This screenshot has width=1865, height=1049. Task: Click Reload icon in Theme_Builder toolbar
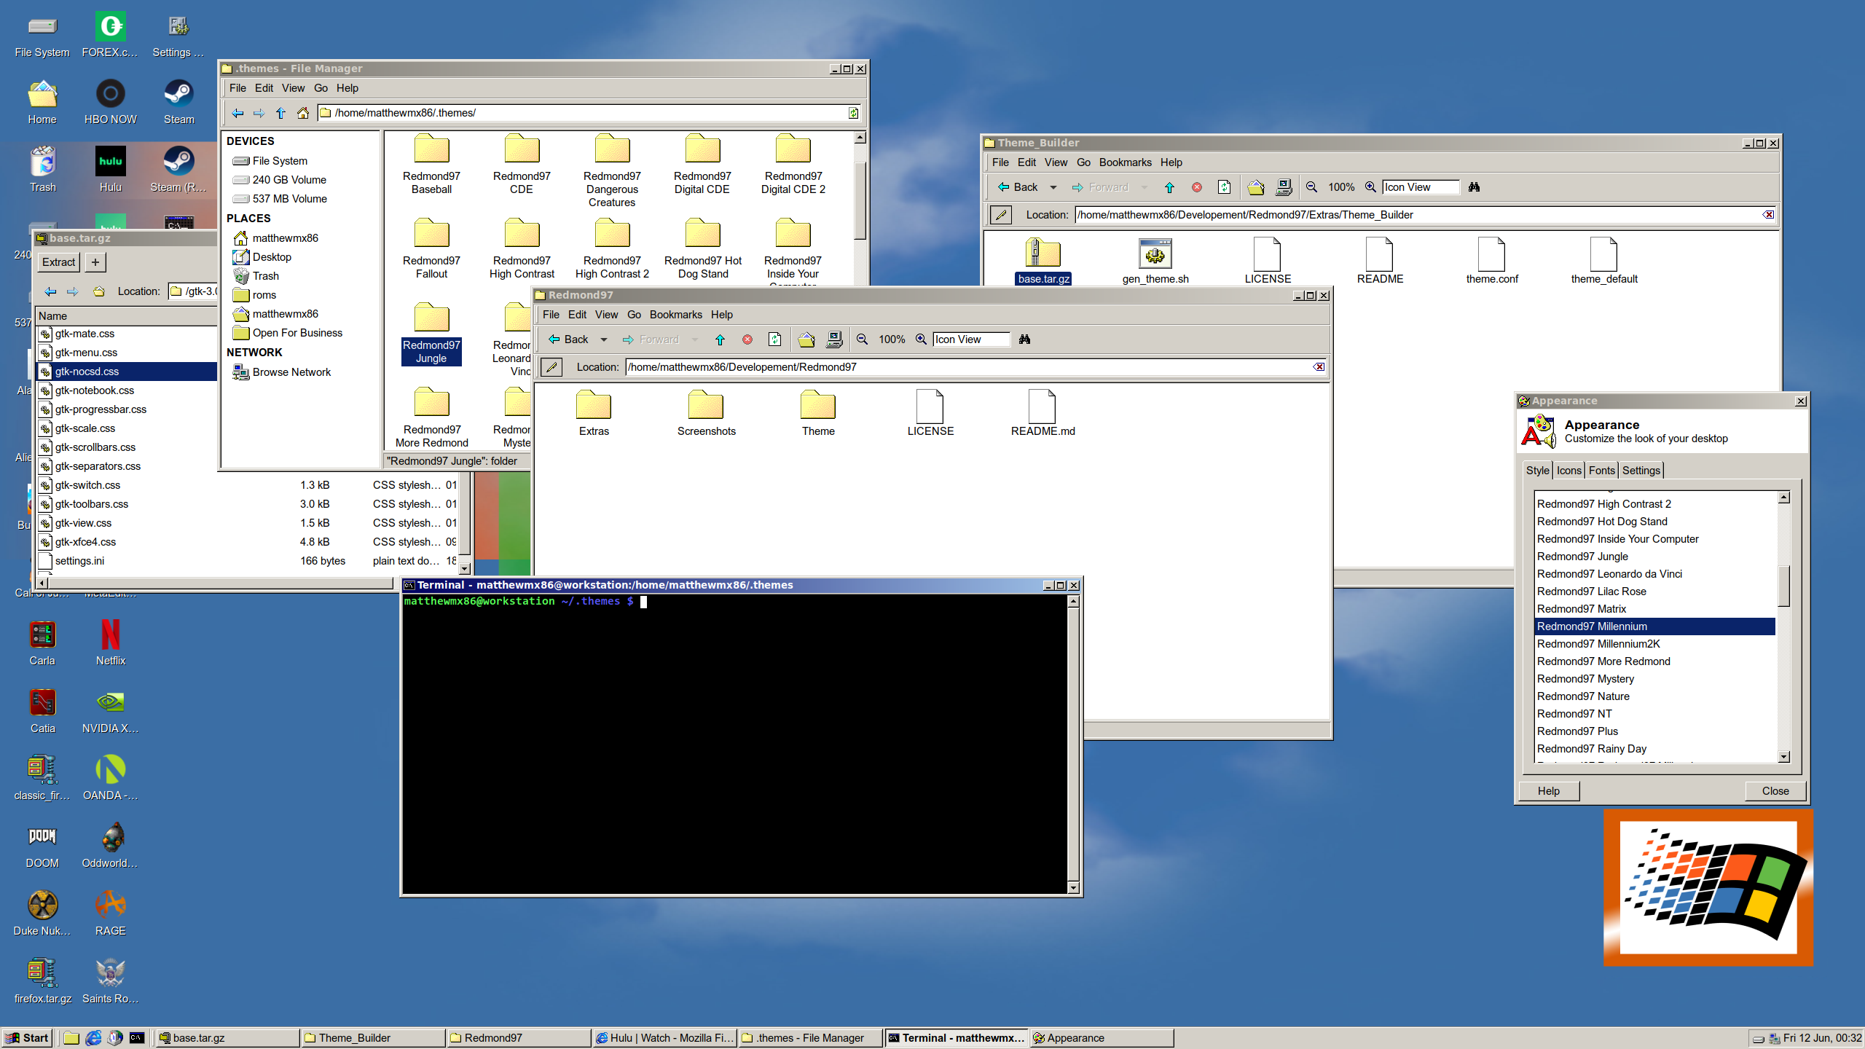1225,187
